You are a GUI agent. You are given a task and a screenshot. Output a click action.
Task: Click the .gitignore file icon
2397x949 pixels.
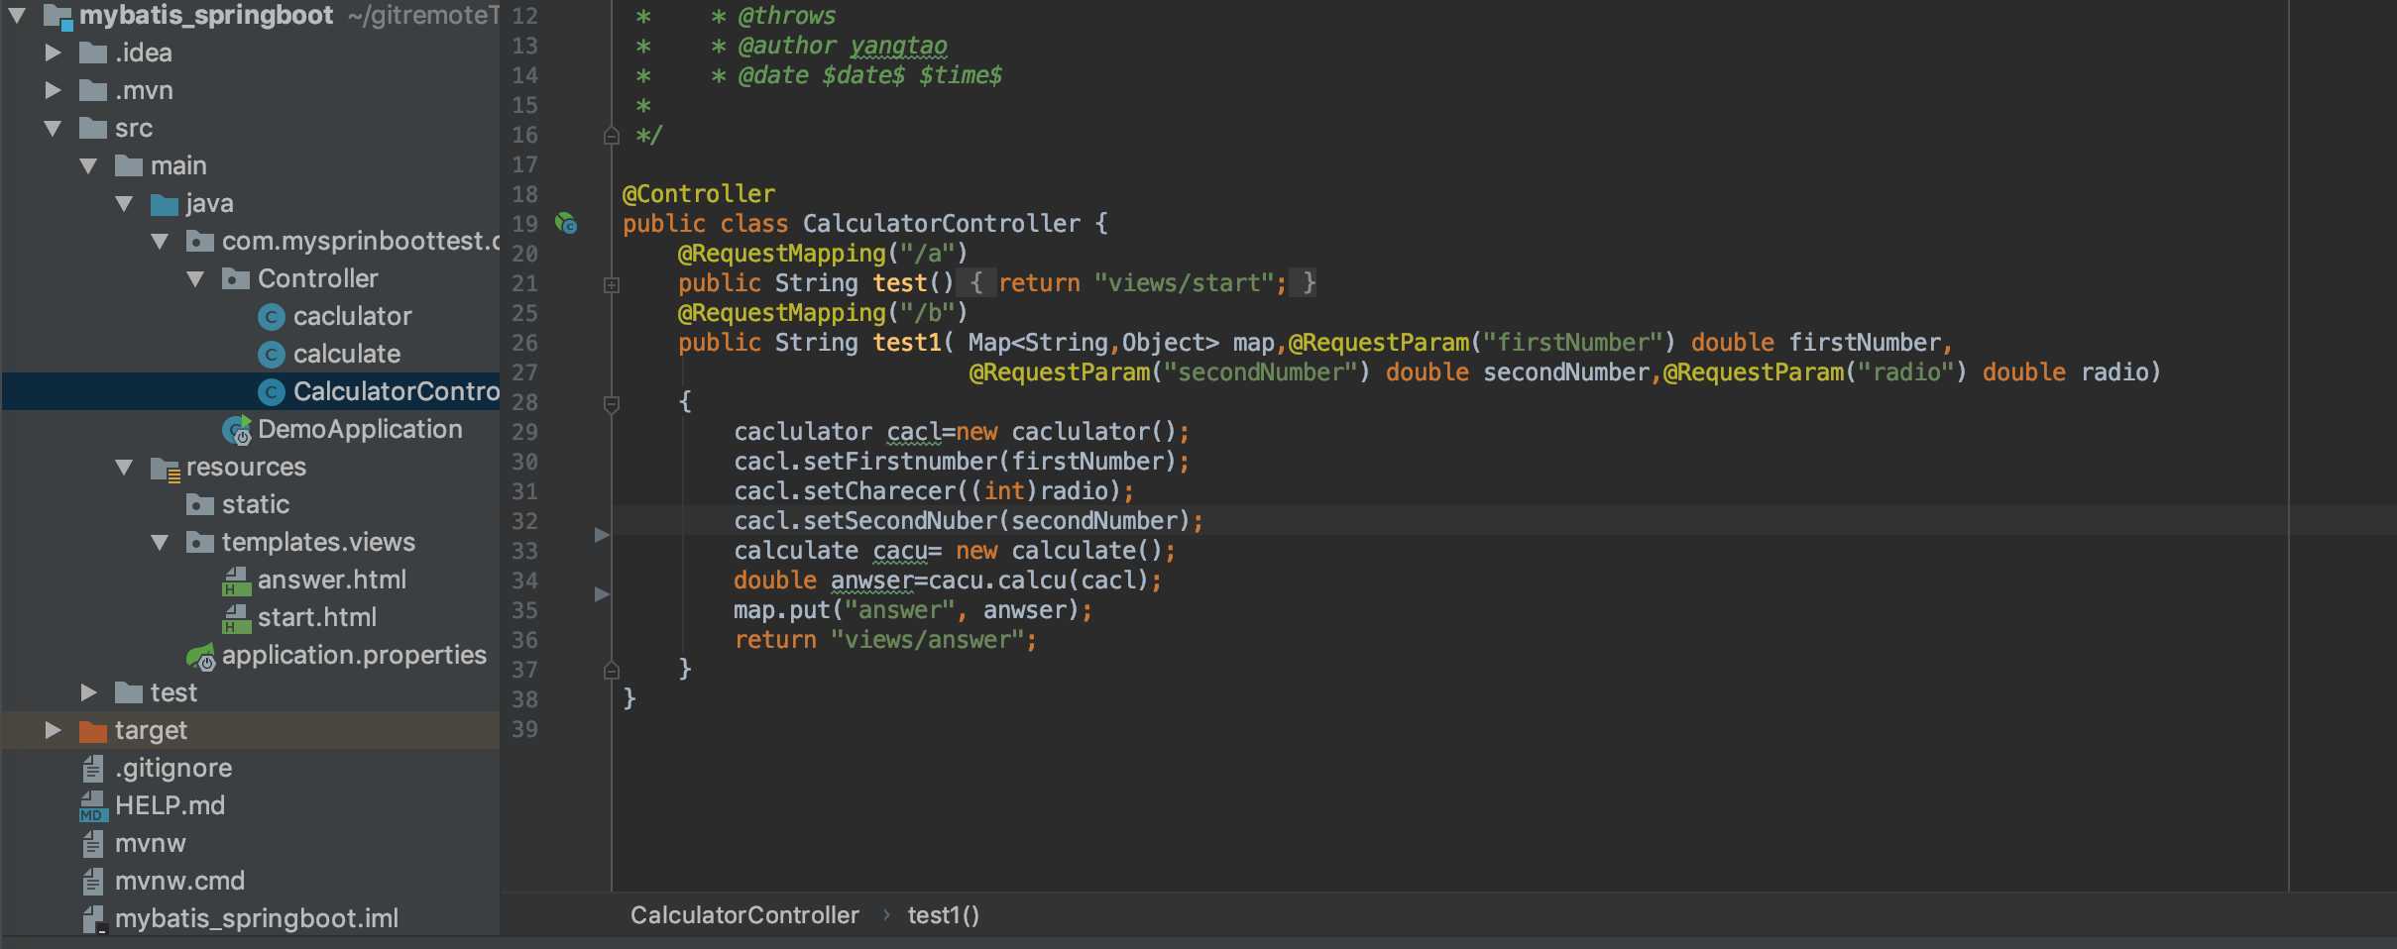click(x=93, y=768)
